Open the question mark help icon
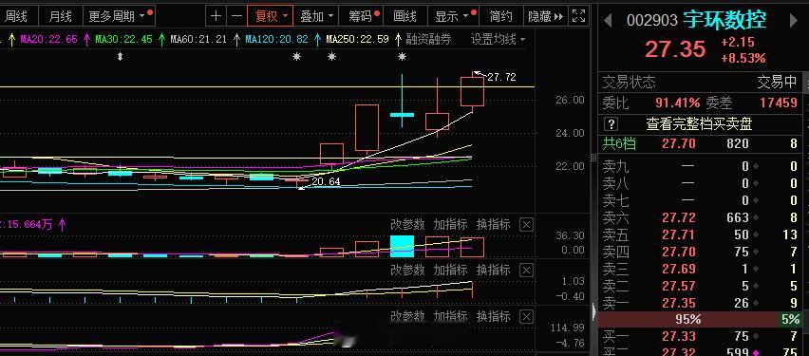This screenshot has width=809, height=356. click(611, 123)
